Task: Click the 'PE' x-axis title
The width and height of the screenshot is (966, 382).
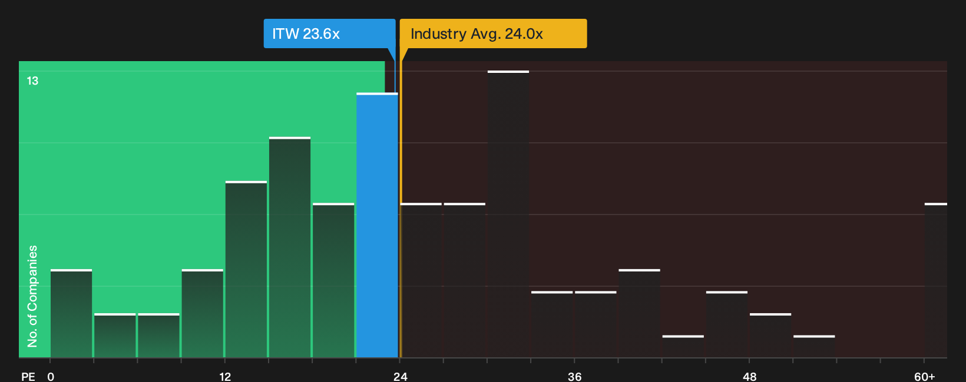Action: click(28, 376)
